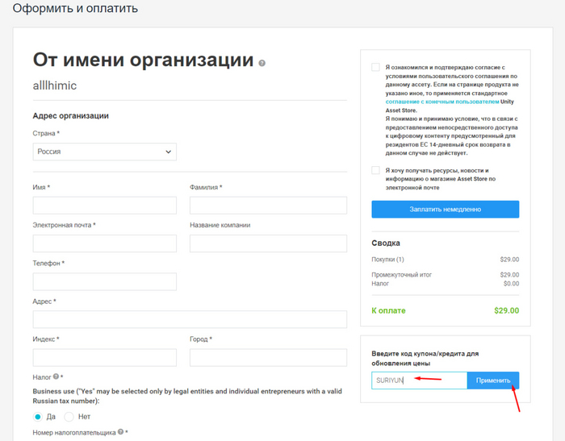Viewport: 565px width, 441px height.
Task: Click help icon beside Налог label
Action: pyautogui.click(x=56, y=377)
